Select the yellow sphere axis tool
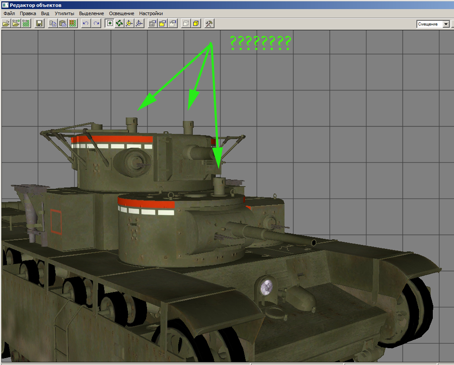454x365 pixels. [129, 23]
